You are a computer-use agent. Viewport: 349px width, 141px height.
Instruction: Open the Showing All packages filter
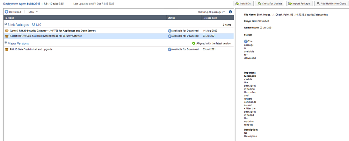click(x=211, y=12)
